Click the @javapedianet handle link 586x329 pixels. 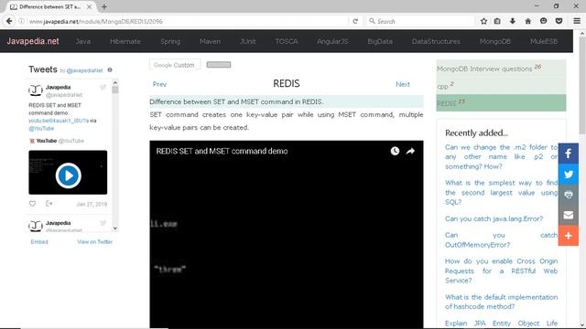tap(84, 70)
